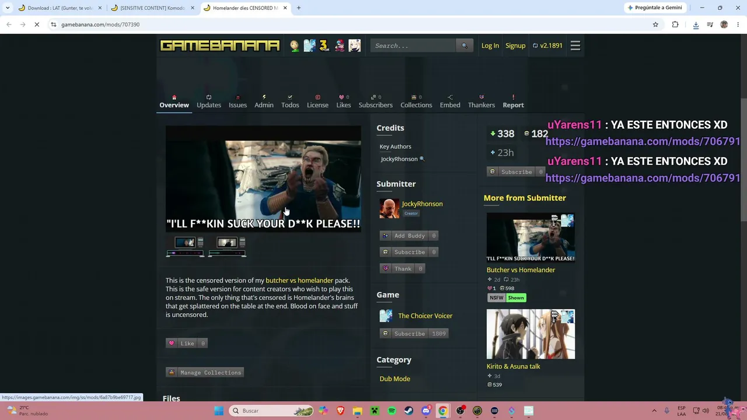The height and width of the screenshot is (420, 747).
Task: Click the Chrome icon in the taskbar
Action: point(443,411)
